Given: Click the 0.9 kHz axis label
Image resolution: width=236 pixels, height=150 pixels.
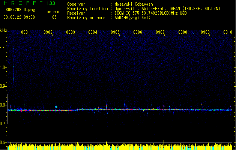Looking at the screenshot, I should click(3, 86).
